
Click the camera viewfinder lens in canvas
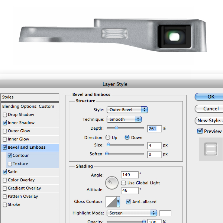coord(175,36)
